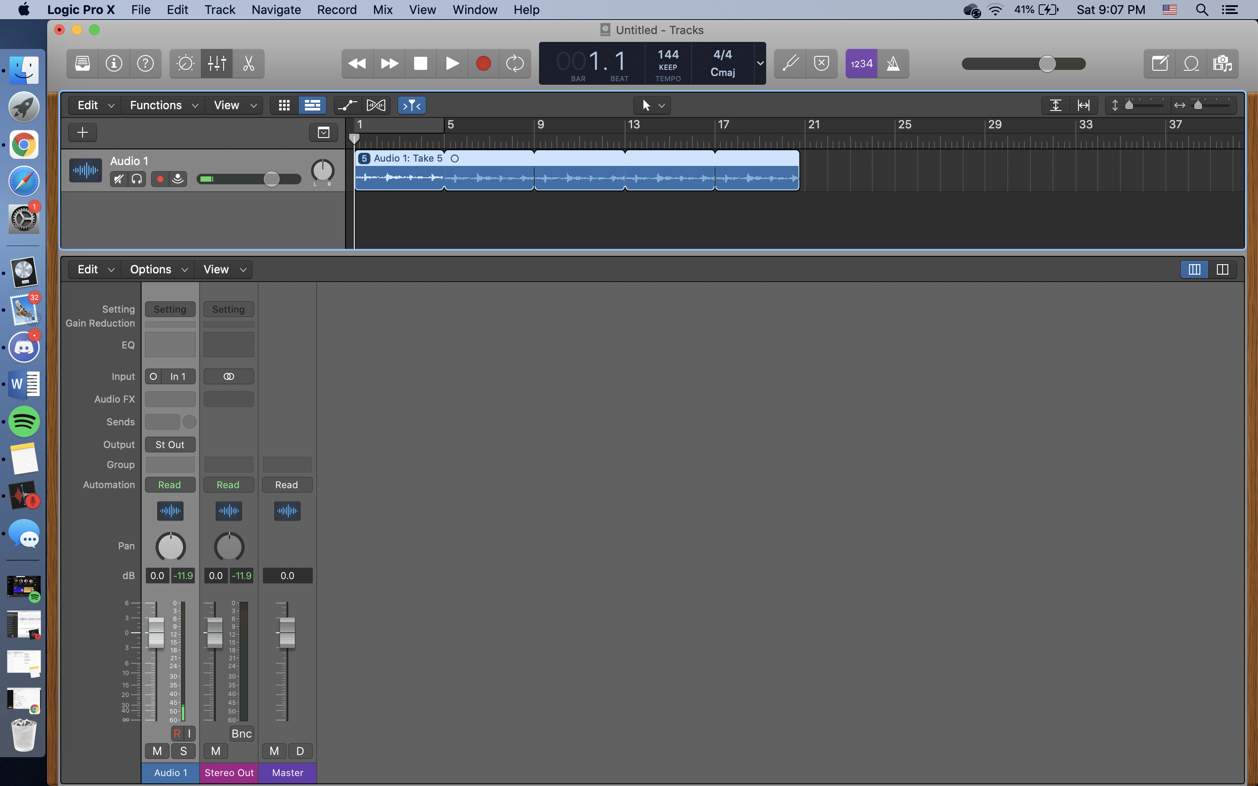Adjust the Audio 1 track volume slider
This screenshot has height=786, width=1258.
point(271,179)
